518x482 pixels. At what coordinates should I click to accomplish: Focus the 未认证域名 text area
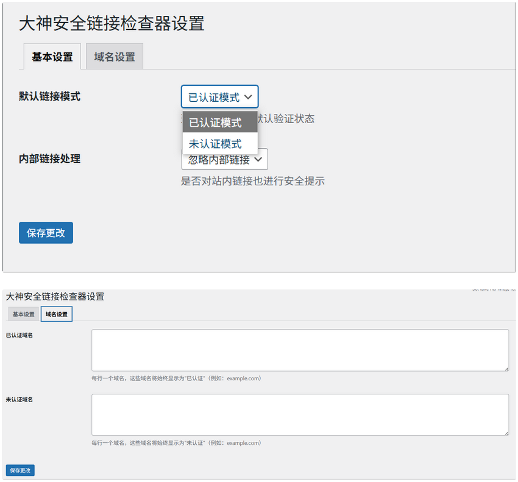(x=300, y=414)
